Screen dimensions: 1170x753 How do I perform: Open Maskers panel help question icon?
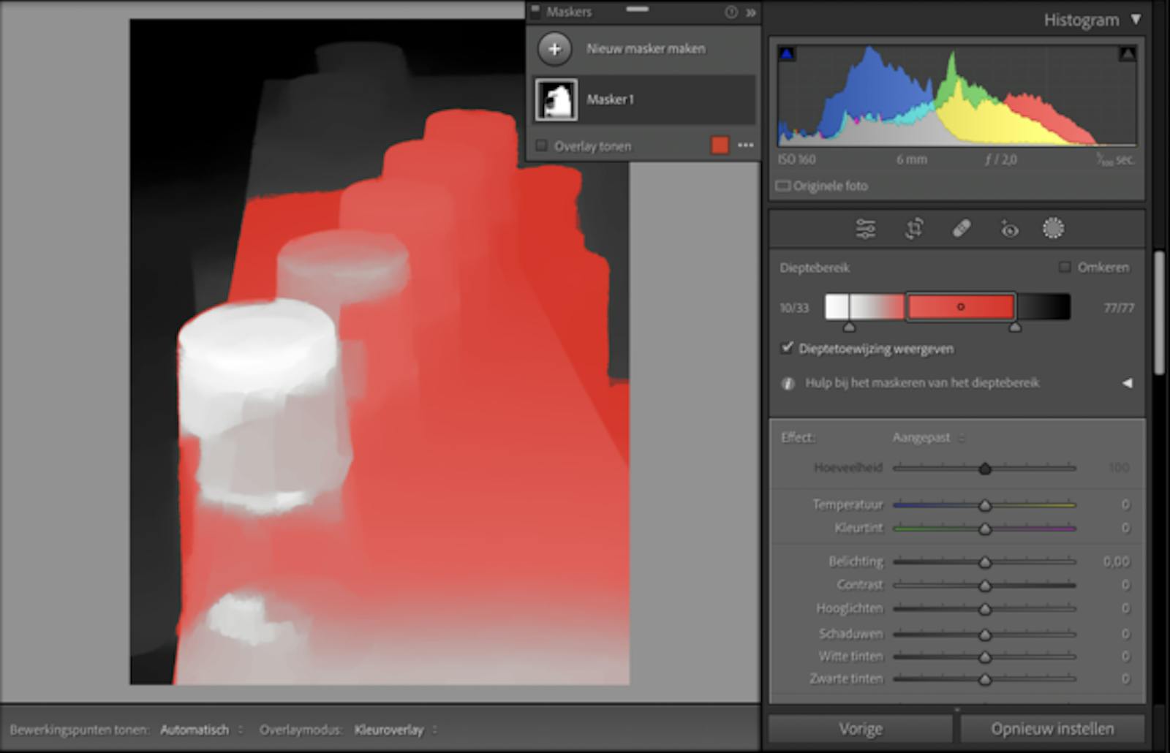coord(731,12)
